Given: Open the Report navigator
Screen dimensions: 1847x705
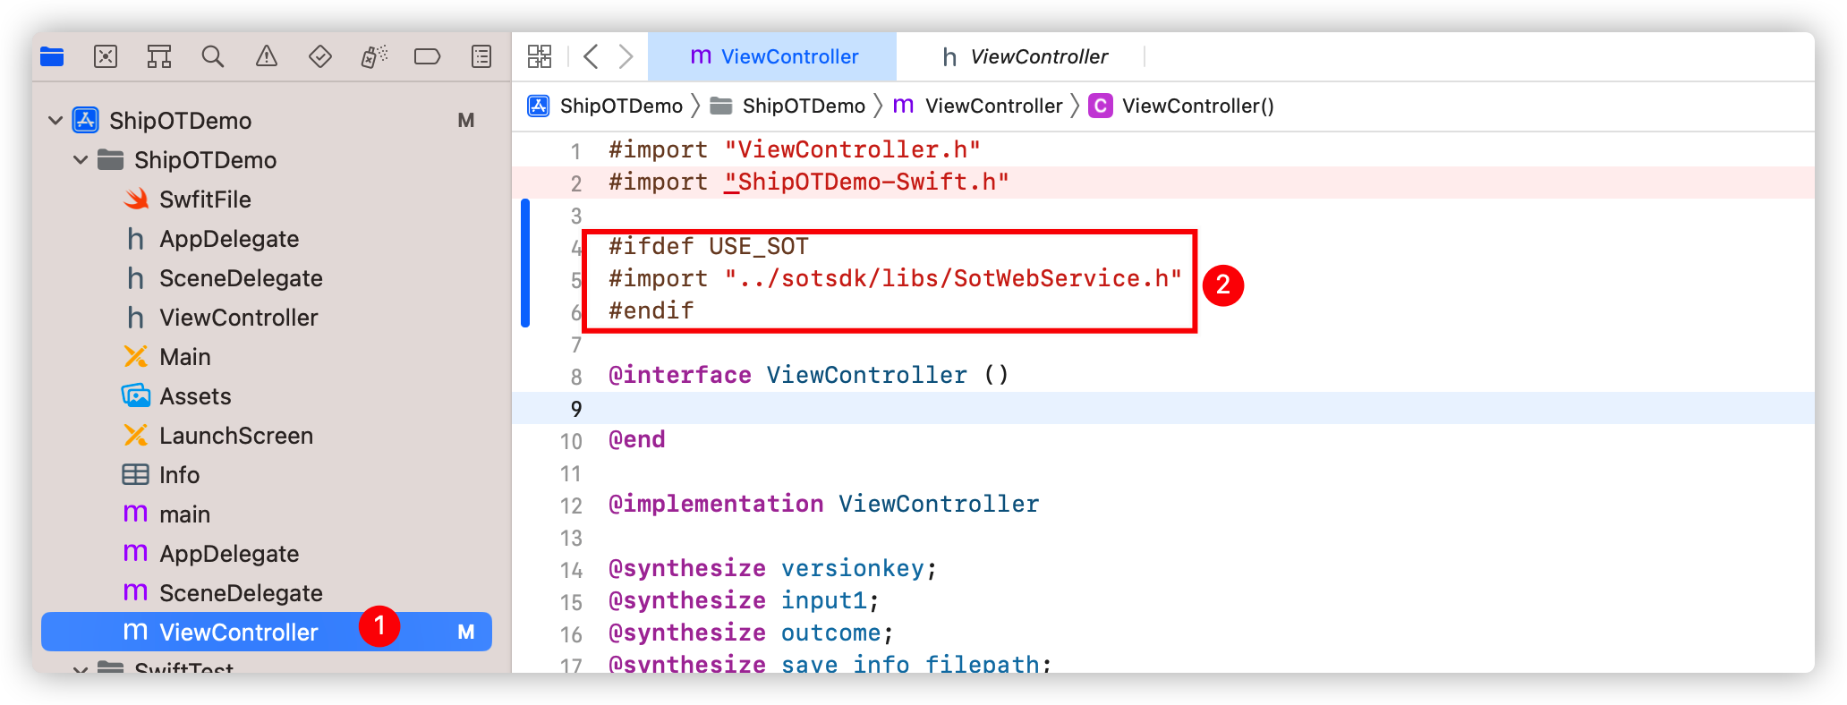Looking at the screenshot, I should coord(481,57).
